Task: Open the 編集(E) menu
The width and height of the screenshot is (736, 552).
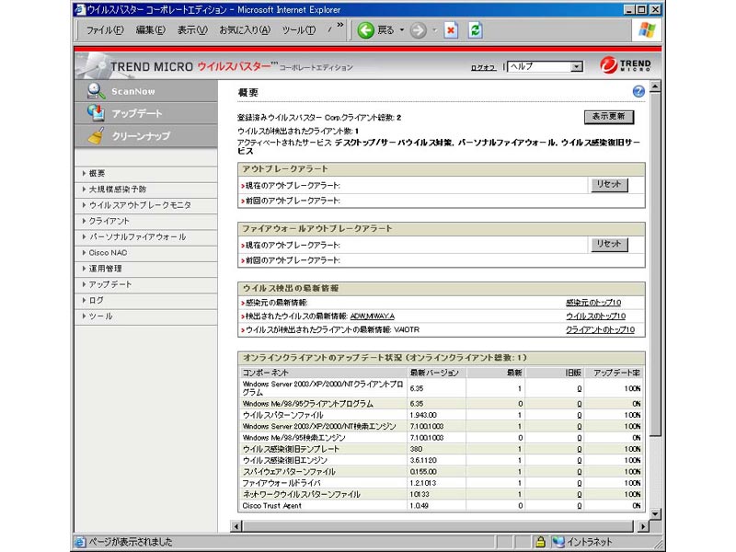Action: click(x=150, y=30)
